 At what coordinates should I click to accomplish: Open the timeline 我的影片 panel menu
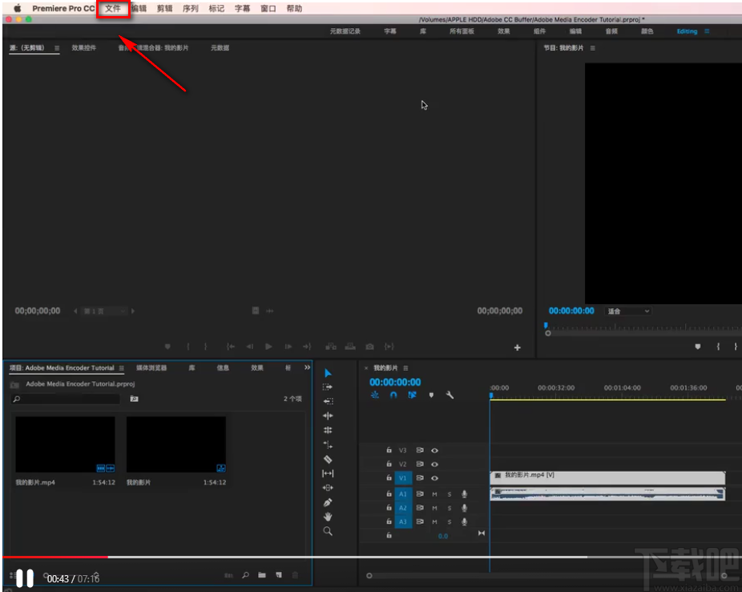coord(405,368)
